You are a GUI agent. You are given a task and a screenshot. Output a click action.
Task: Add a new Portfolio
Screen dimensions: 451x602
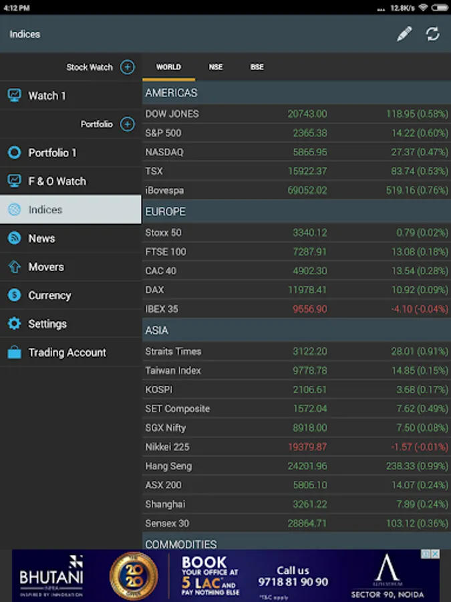click(127, 124)
